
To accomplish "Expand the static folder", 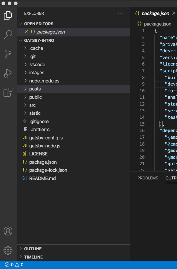I will [x=26, y=113].
